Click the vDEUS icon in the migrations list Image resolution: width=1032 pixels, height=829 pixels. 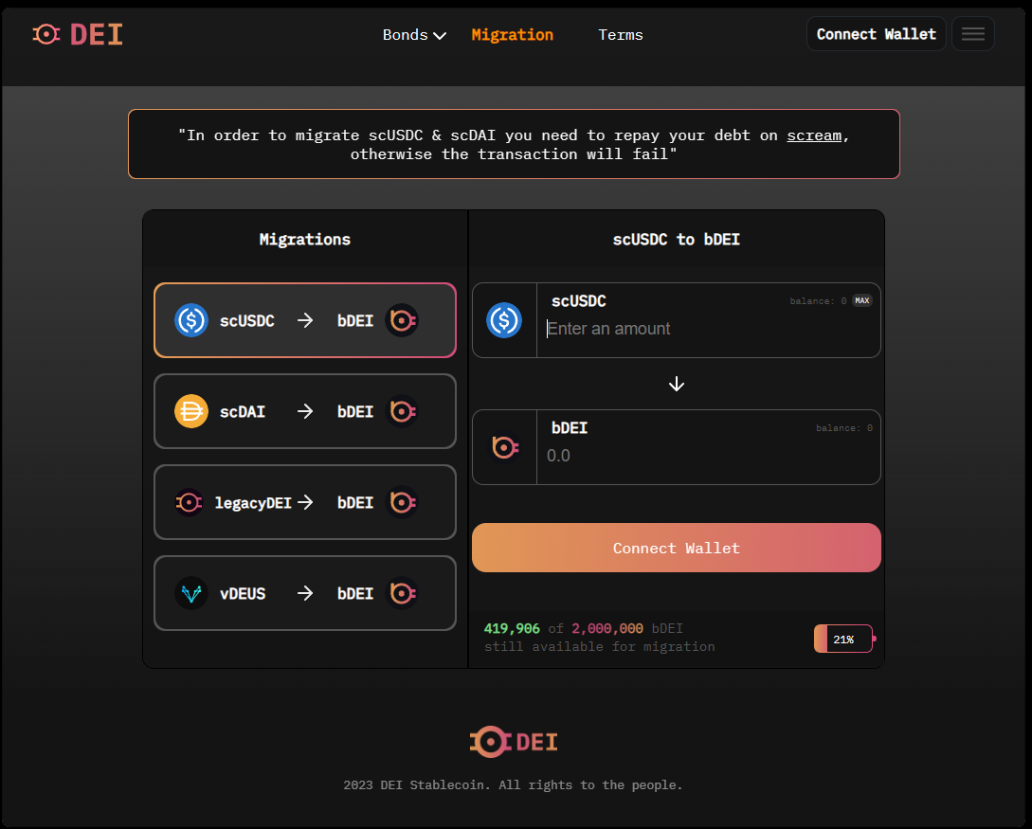click(x=190, y=593)
